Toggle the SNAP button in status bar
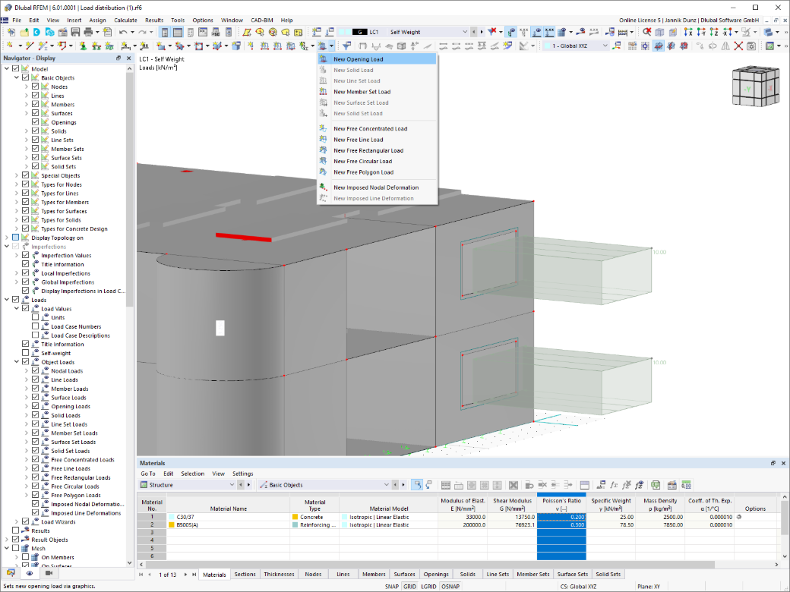 [x=391, y=587]
